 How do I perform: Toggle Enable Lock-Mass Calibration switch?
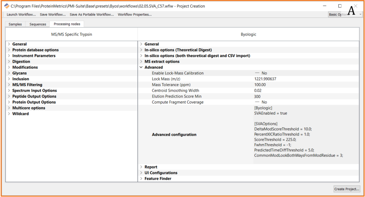[257, 73]
